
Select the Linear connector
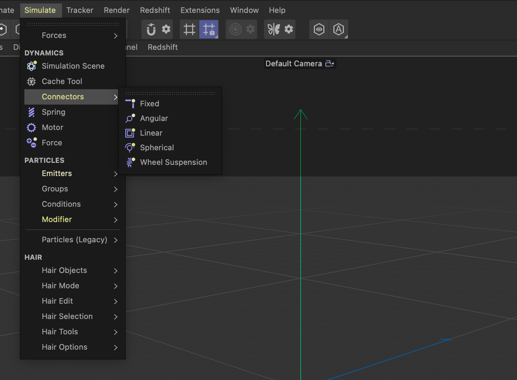click(x=170, y=133)
